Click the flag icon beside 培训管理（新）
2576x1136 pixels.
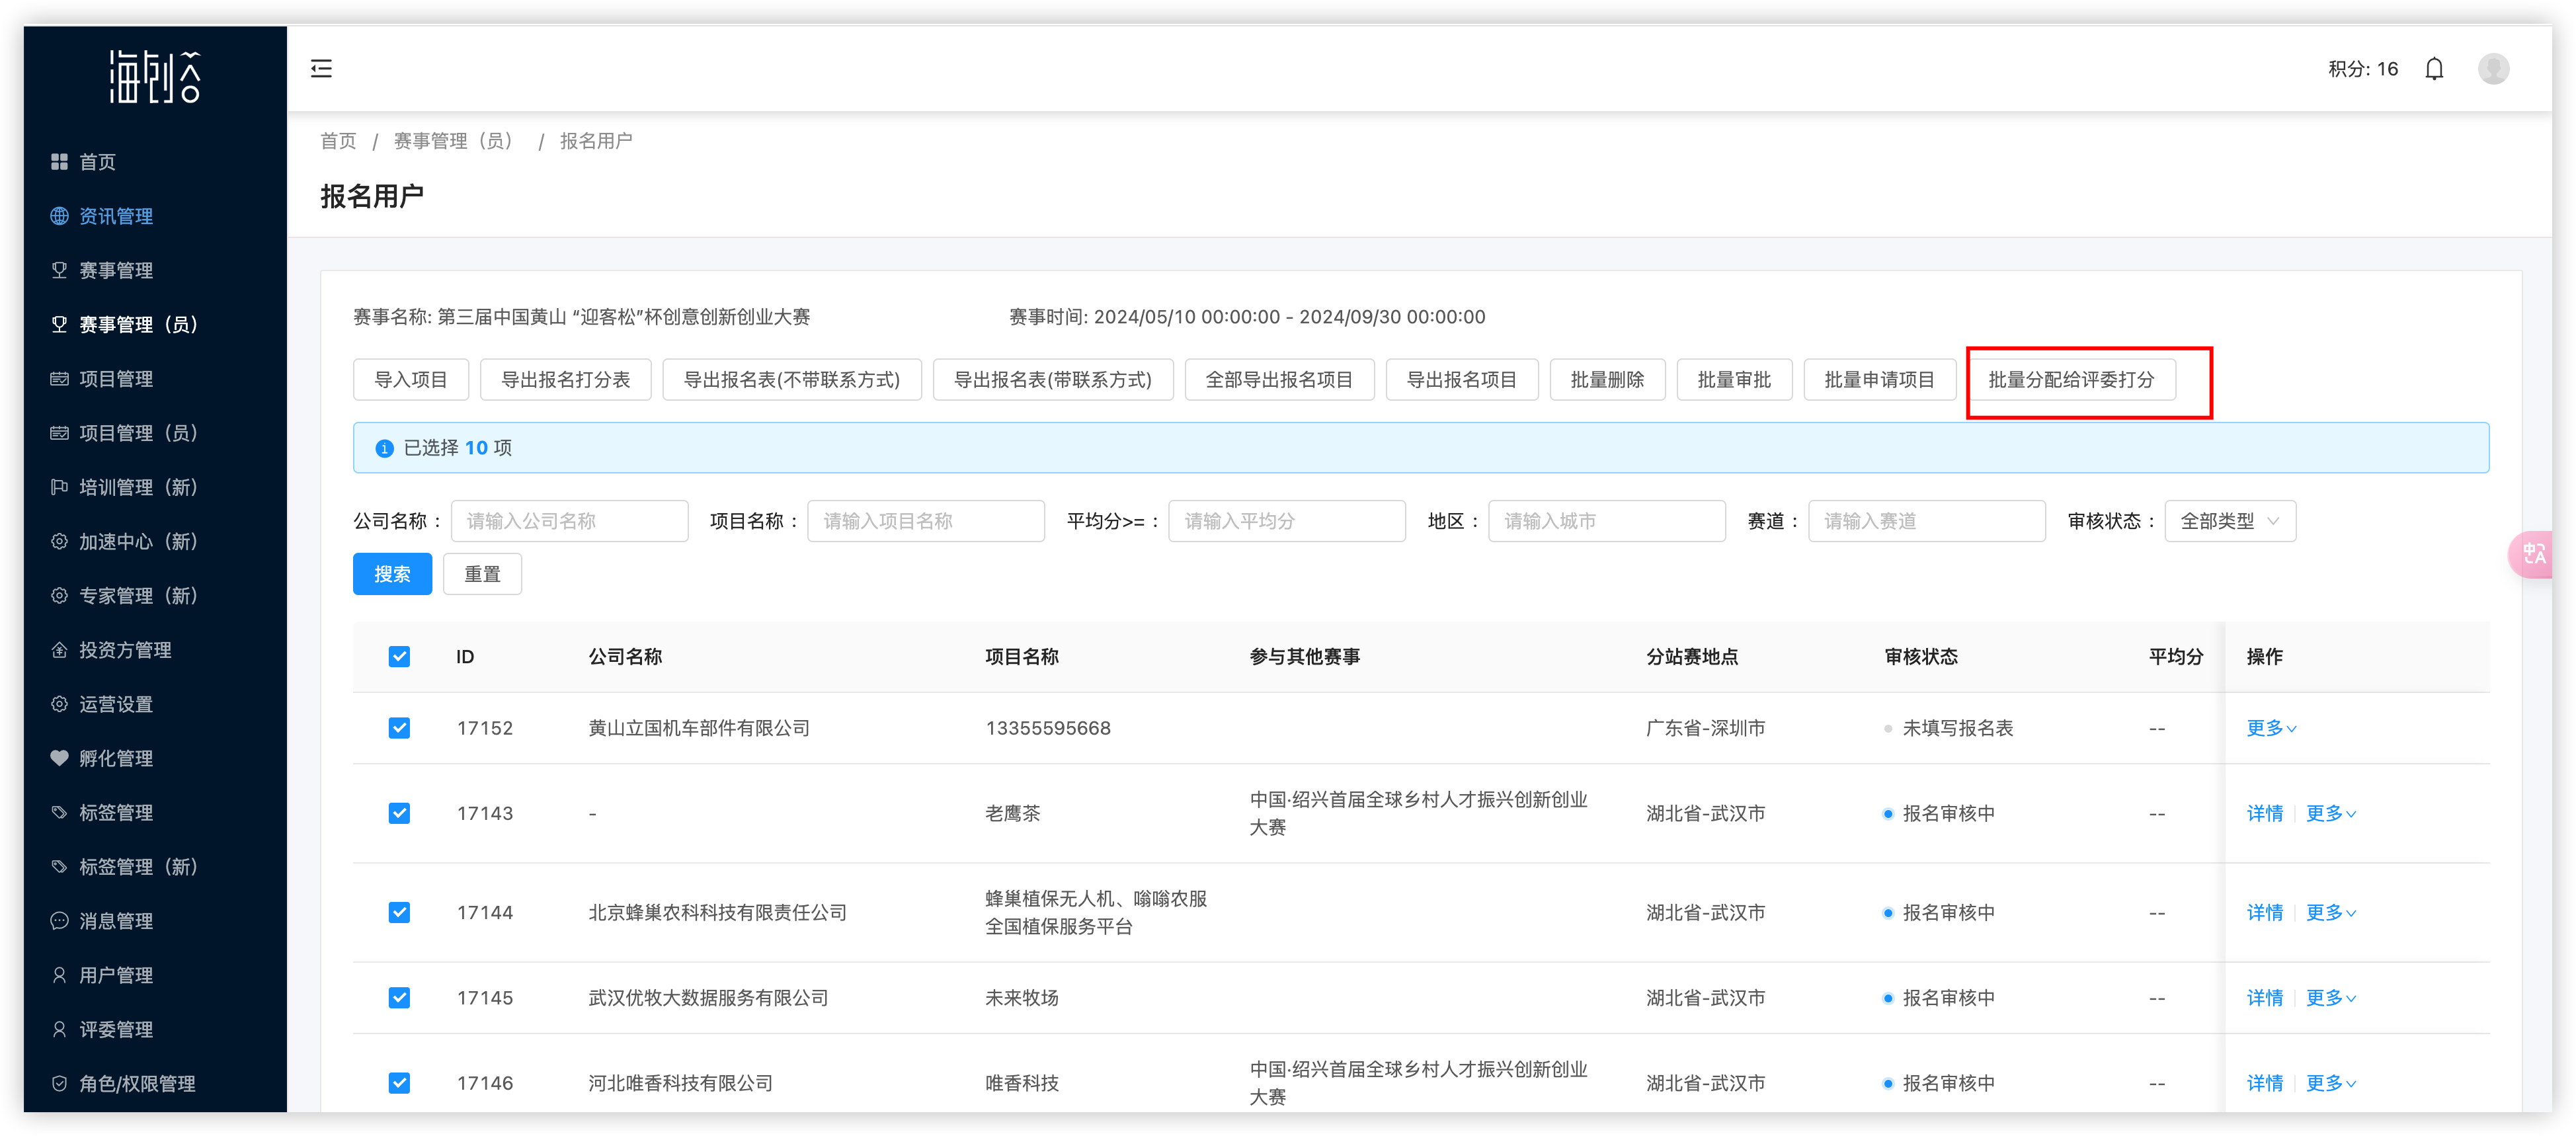(59, 487)
